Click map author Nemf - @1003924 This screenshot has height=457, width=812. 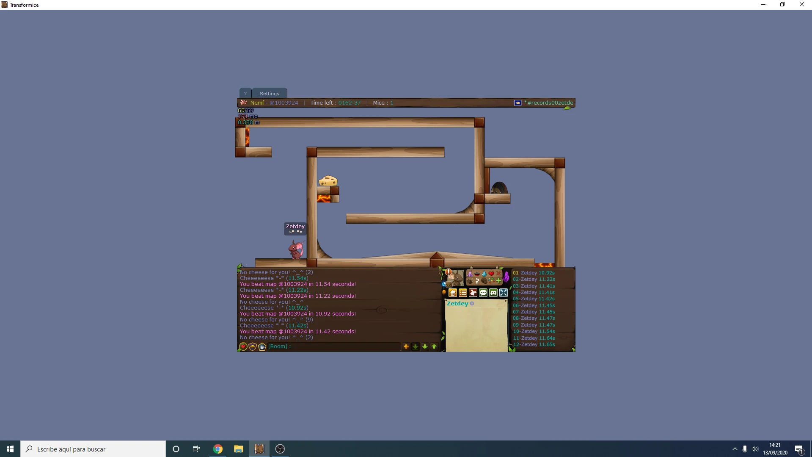click(274, 103)
